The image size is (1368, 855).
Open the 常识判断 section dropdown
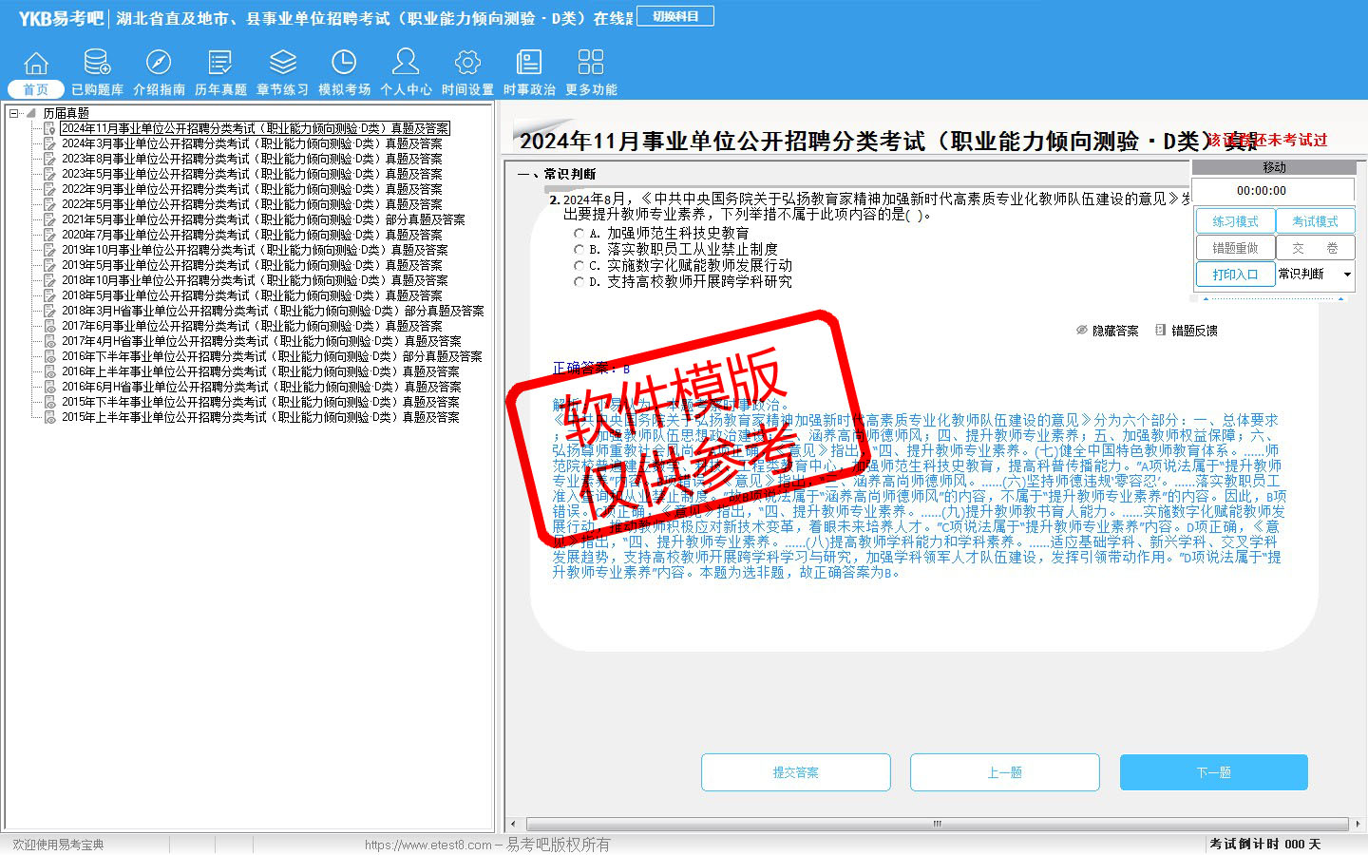coord(1346,275)
